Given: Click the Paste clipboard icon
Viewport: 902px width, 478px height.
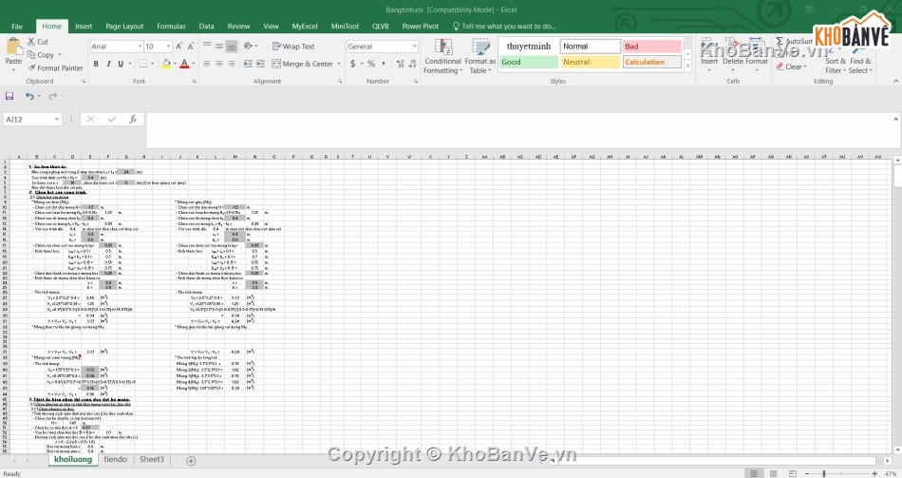Looking at the screenshot, I should 13,46.
